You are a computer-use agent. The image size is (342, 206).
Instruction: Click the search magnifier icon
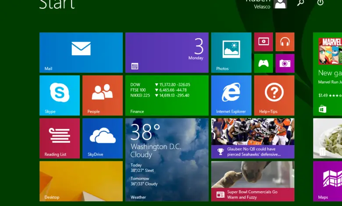[300, 3]
